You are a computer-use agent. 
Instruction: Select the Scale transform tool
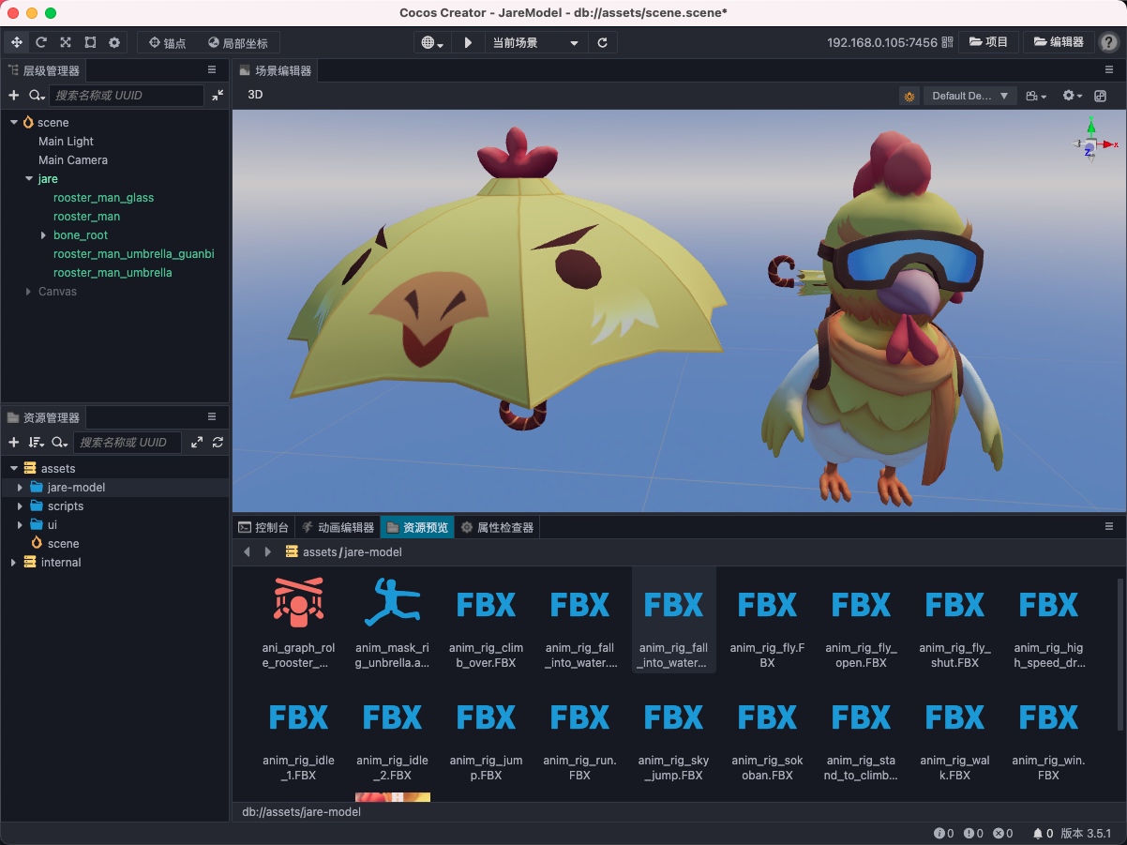(x=65, y=42)
